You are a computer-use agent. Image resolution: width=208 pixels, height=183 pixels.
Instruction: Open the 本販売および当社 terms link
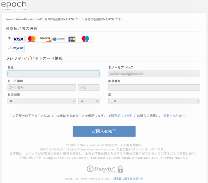pyautogui.click(x=120, y=116)
